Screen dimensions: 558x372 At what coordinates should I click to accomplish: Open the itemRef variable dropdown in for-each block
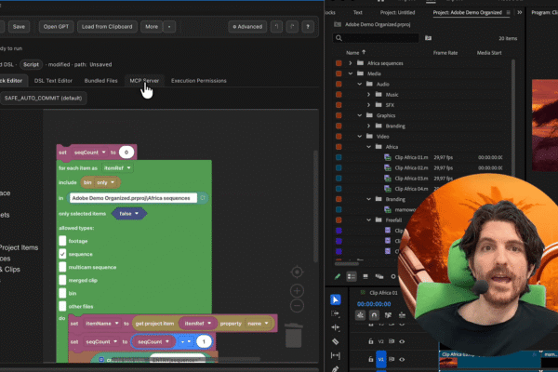[117, 168]
